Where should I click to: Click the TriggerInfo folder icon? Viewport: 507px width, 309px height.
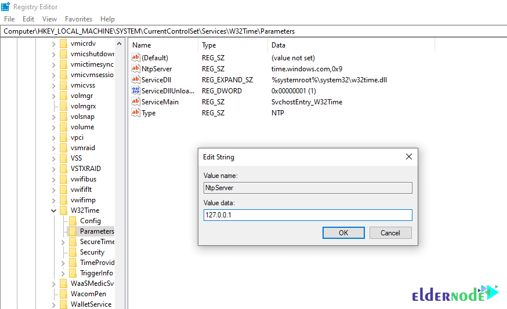[73, 273]
